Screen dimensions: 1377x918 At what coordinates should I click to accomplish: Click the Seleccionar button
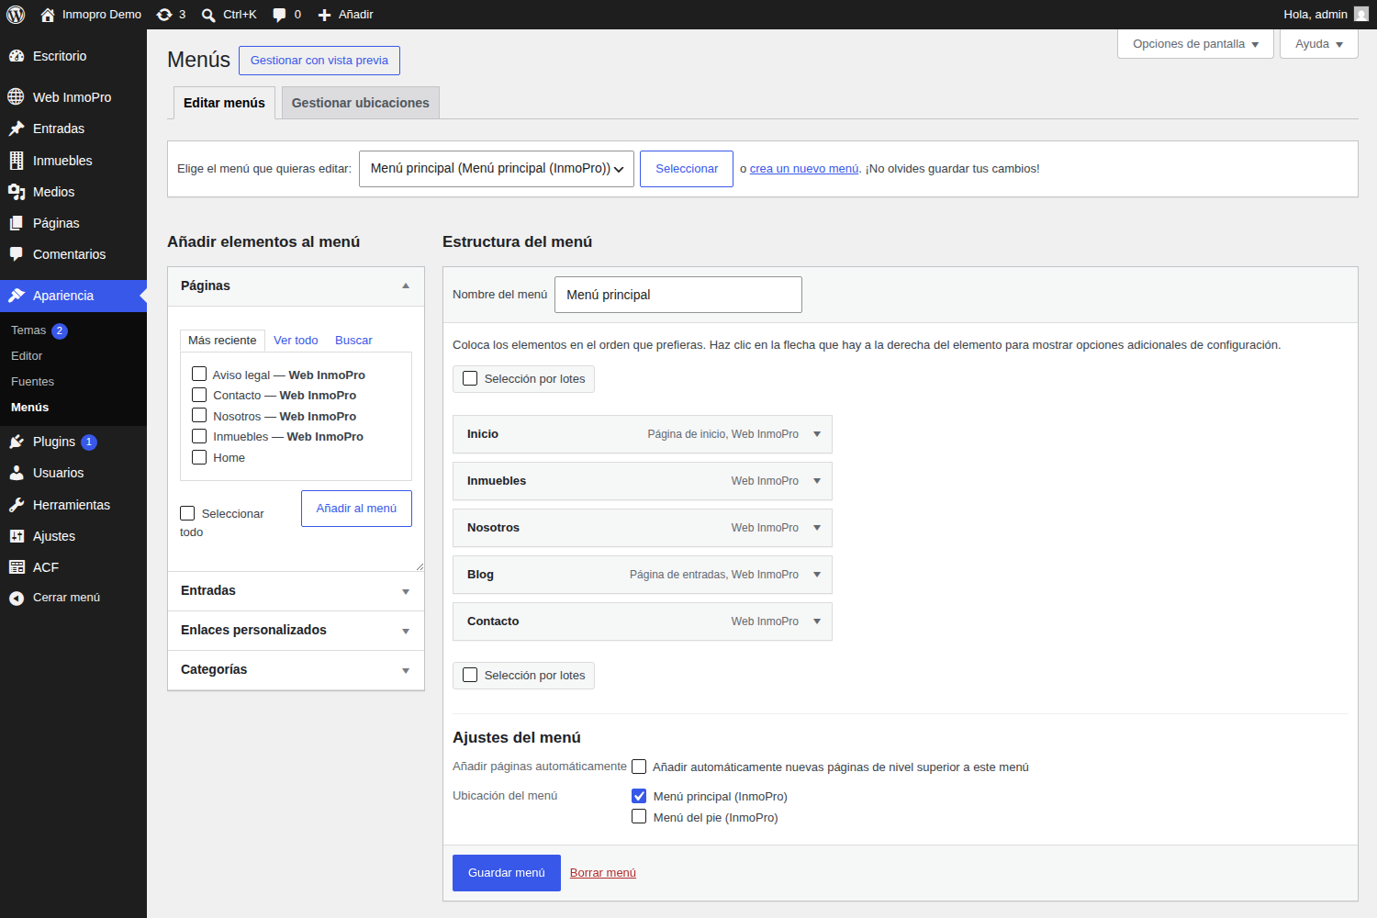tap(687, 169)
